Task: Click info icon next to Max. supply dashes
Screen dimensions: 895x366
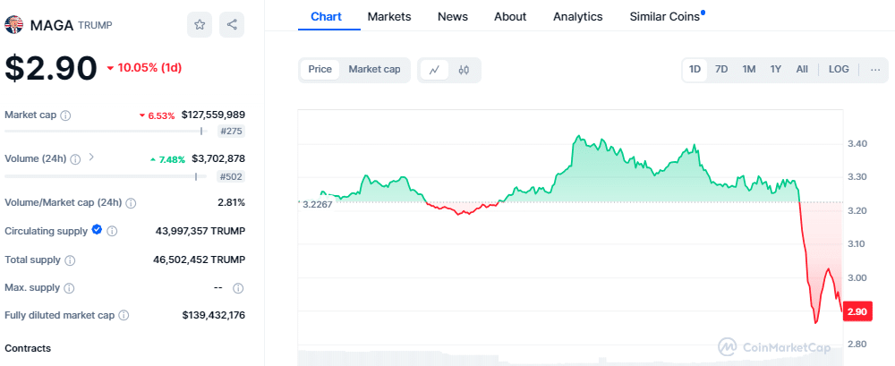Action: [x=239, y=288]
